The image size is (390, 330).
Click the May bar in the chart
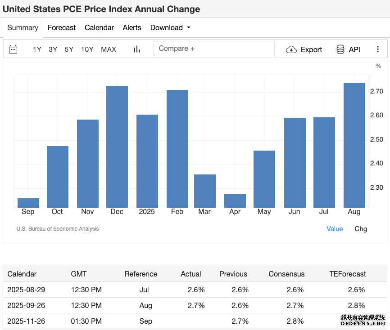click(x=264, y=179)
